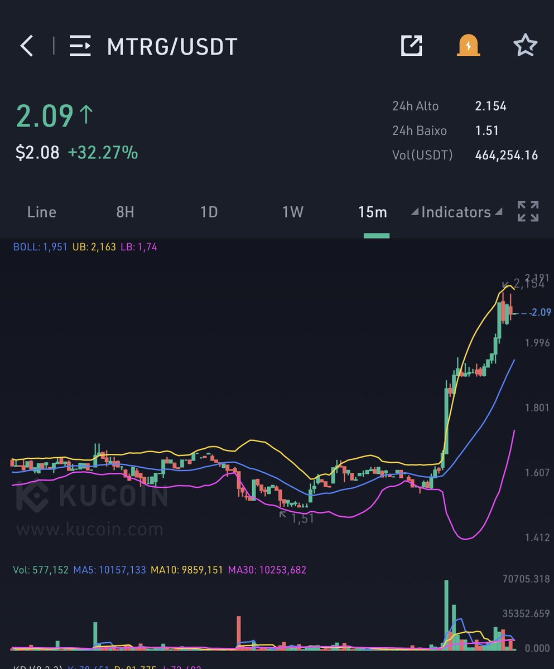
Task: Open the price alert bell icon
Action: pyautogui.click(x=468, y=46)
